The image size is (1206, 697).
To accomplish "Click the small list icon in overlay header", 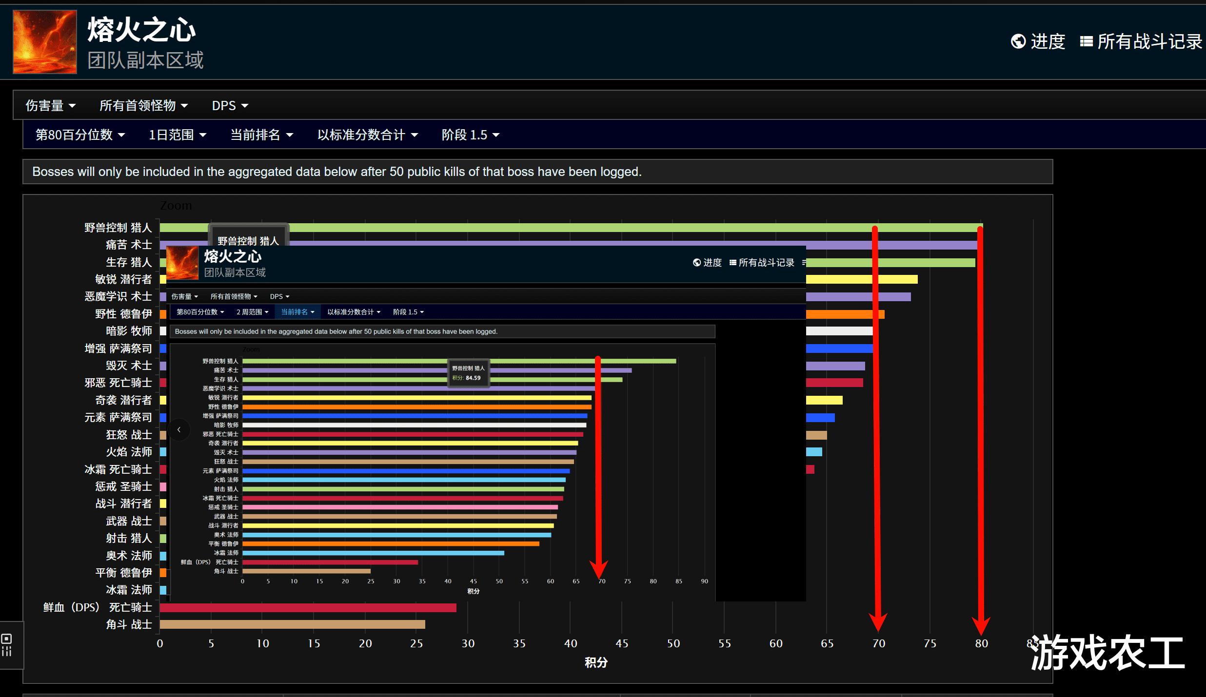I will click(732, 263).
